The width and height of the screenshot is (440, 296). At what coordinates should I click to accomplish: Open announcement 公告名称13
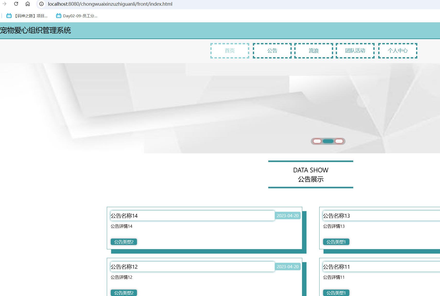click(337, 216)
